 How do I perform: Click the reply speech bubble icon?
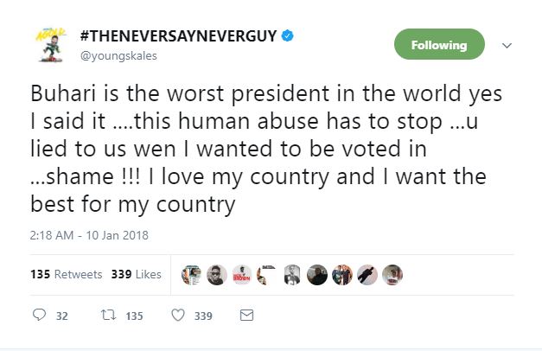click(39, 316)
